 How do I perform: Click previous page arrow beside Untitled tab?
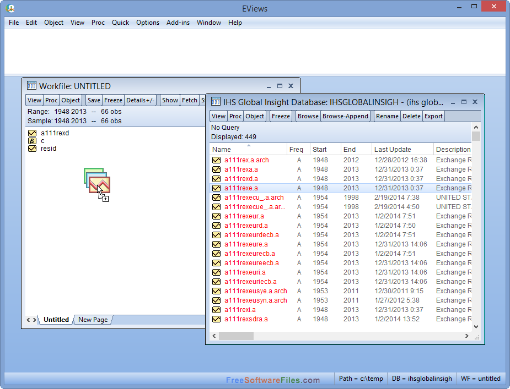pos(28,320)
